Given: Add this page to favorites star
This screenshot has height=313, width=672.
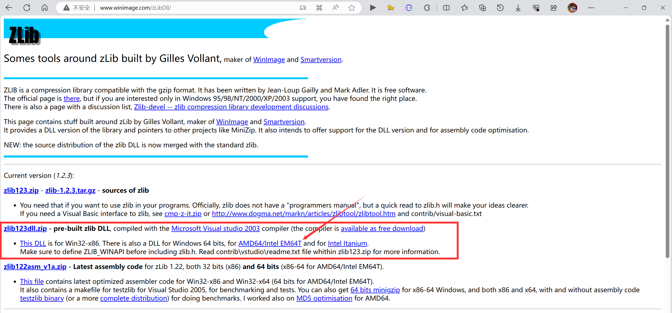Looking at the screenshot, I should click(x=352, y=8).
